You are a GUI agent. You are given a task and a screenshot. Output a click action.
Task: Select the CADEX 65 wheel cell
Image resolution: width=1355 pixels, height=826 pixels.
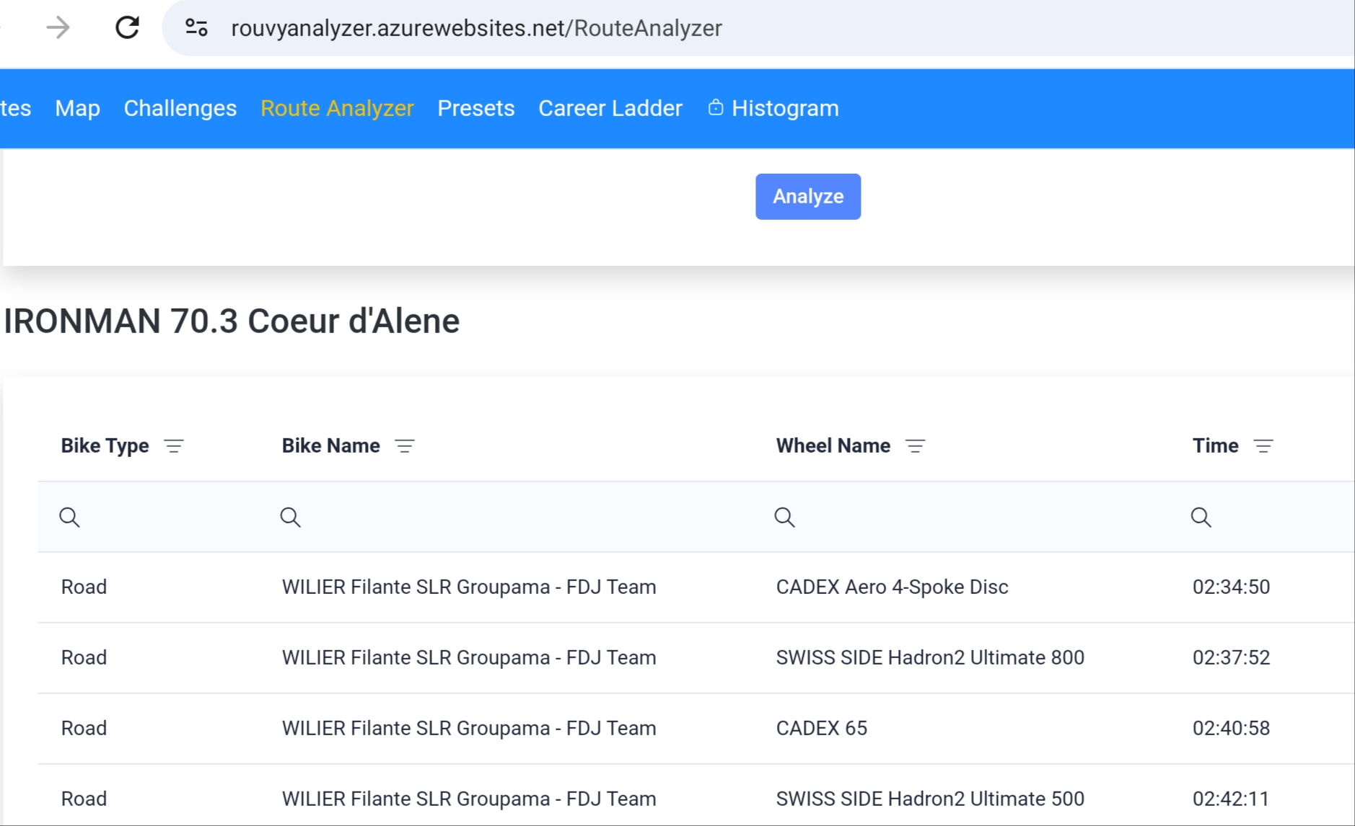click(x=822, y=729)
